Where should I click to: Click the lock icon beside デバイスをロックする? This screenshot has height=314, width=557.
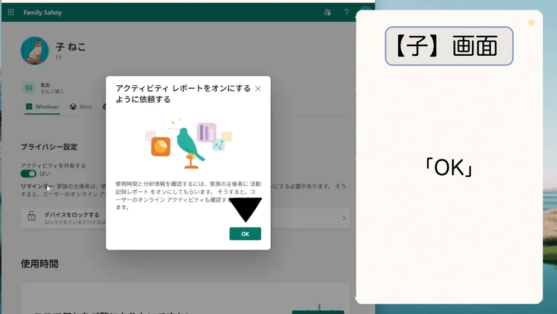coord(32,215)
